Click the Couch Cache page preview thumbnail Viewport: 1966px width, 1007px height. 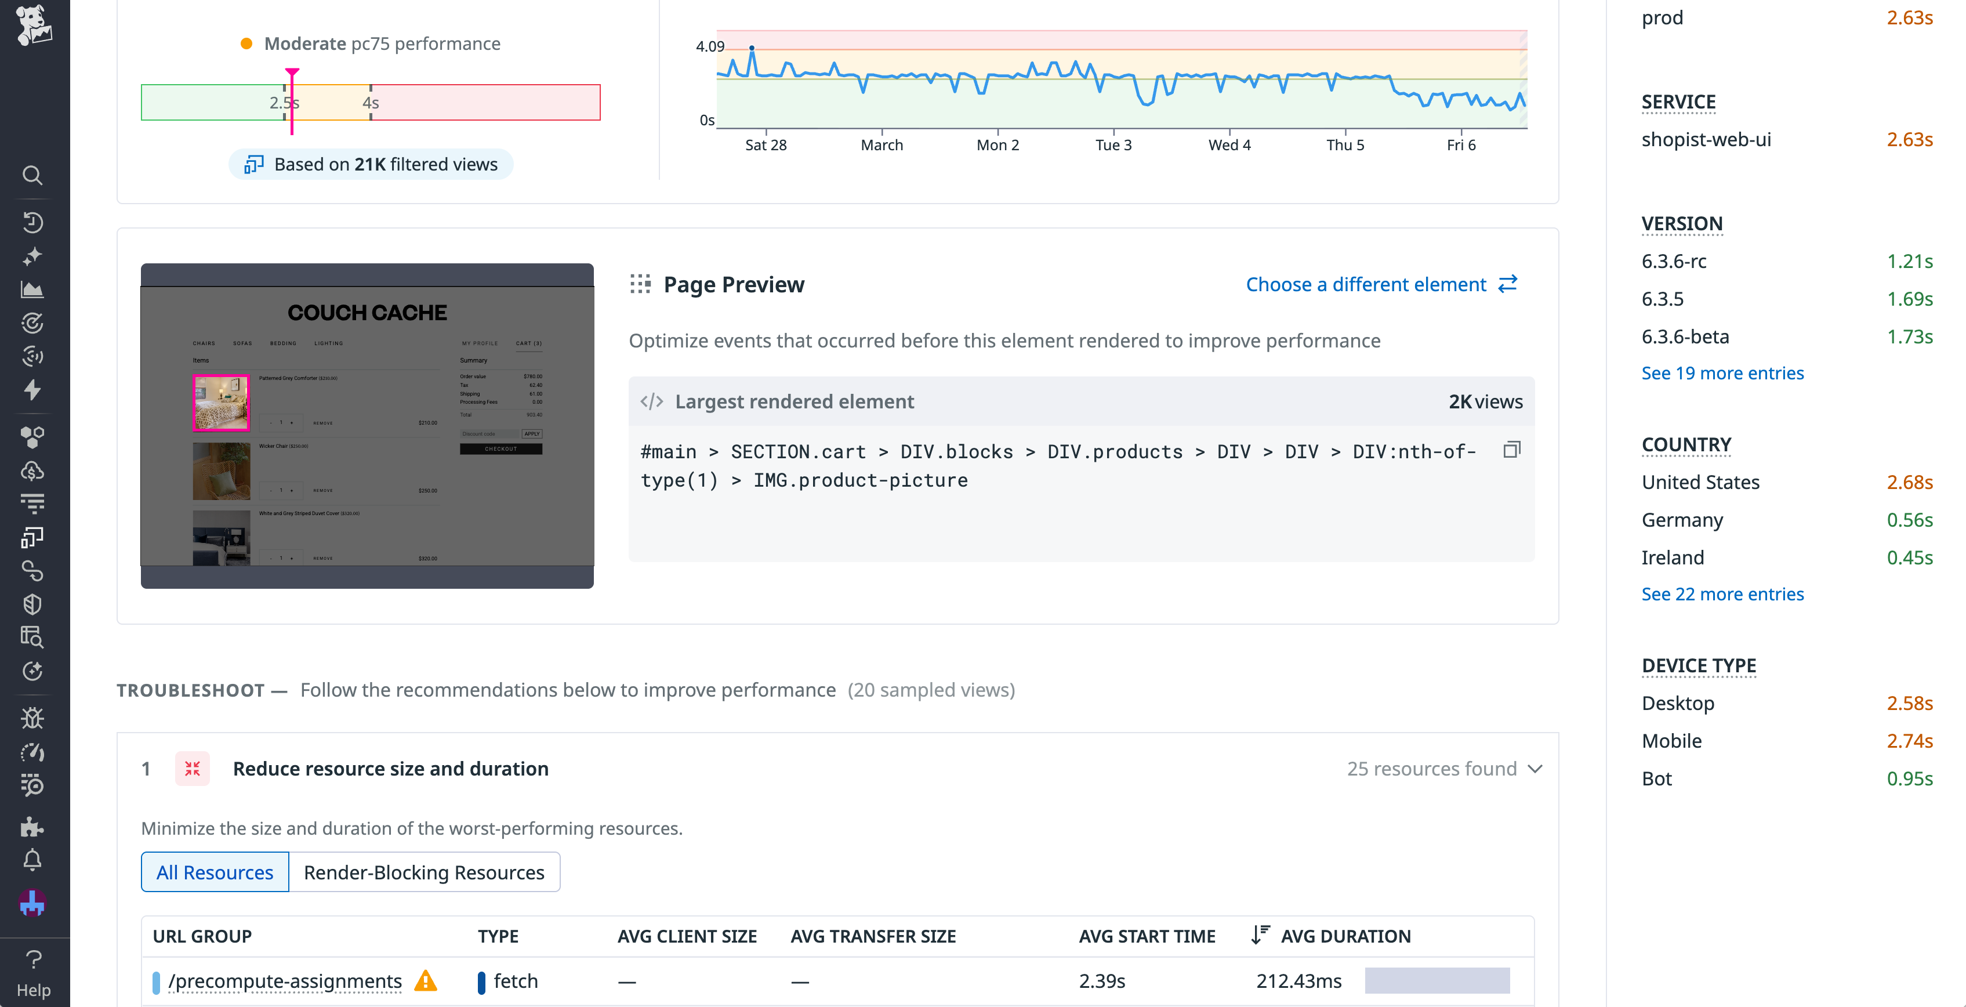click(367, 425)
